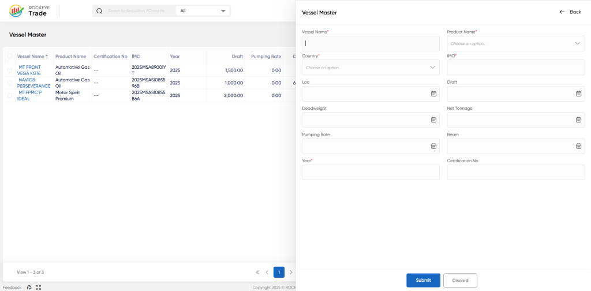Click the Draft column header in table

click(x=237, y=56)
